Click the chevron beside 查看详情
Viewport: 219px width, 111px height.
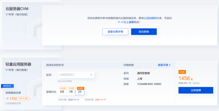(x=170, y=65)
